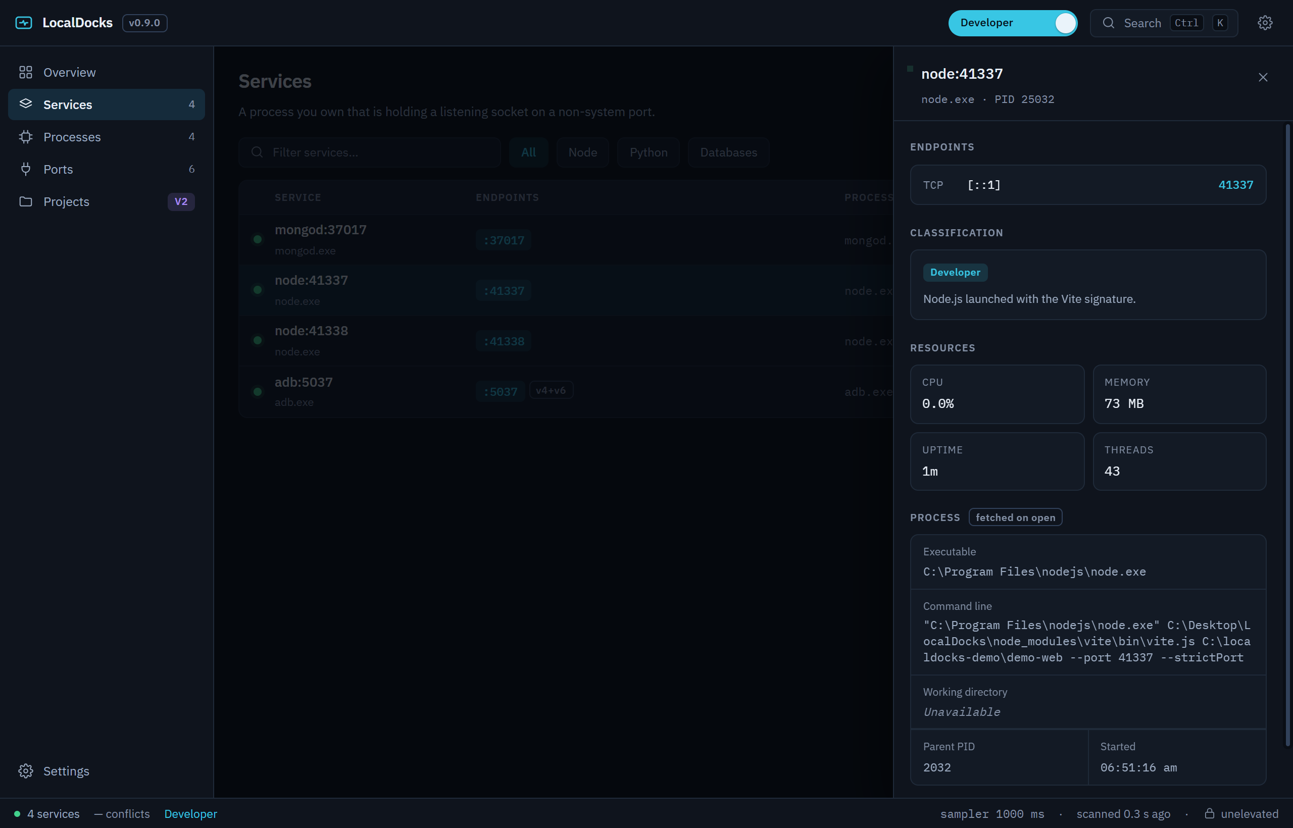The image size is (1293, 828).
Task: Click the LocalDocks logo icon
Action: click(24, 23)
